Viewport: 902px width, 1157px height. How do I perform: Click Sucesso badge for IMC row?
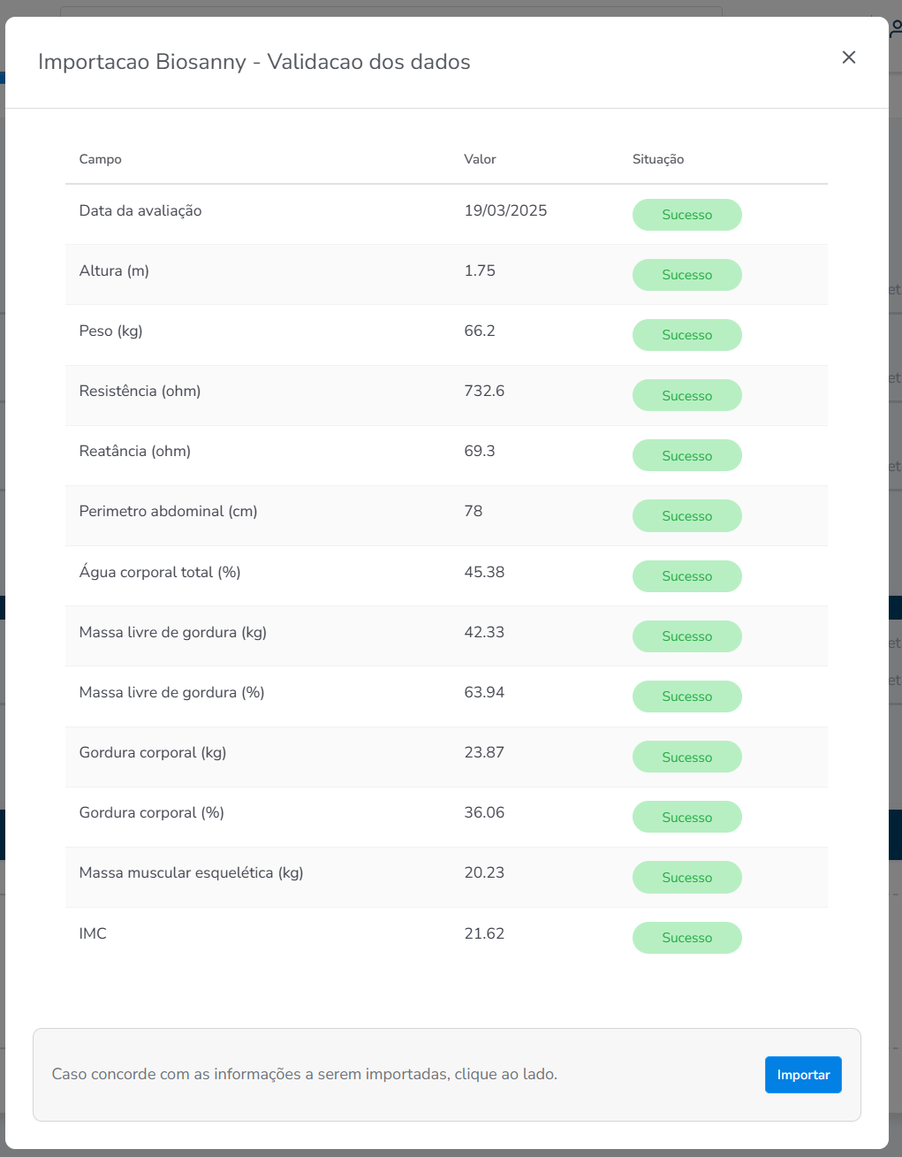coord(686,938)
